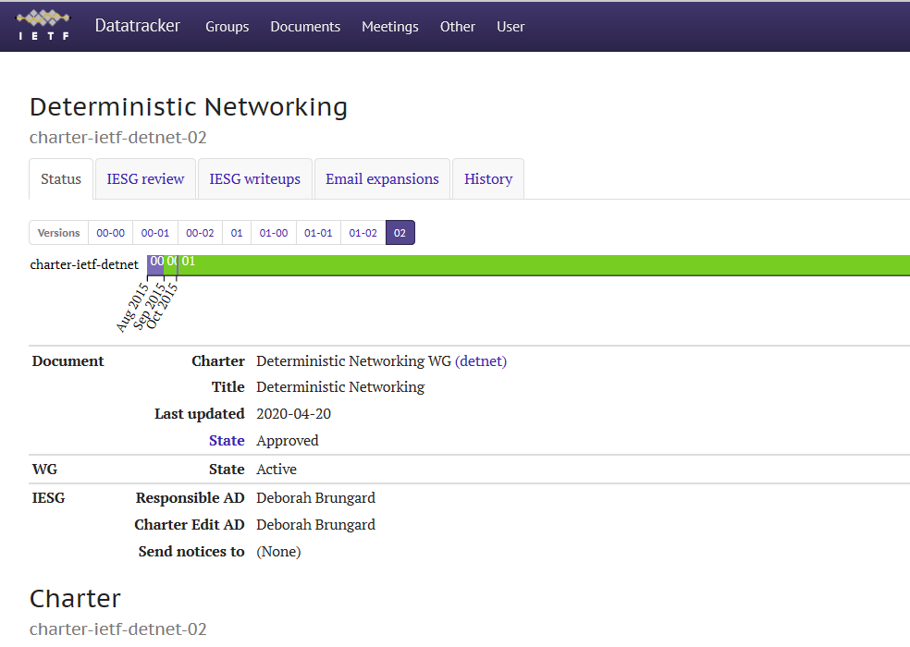Go to the History tab
Image resolution: width=910 pixels, height=647 pixels.
point(488,178)
